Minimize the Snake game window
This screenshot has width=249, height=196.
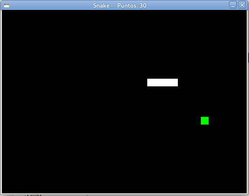[x=233, y=5]
